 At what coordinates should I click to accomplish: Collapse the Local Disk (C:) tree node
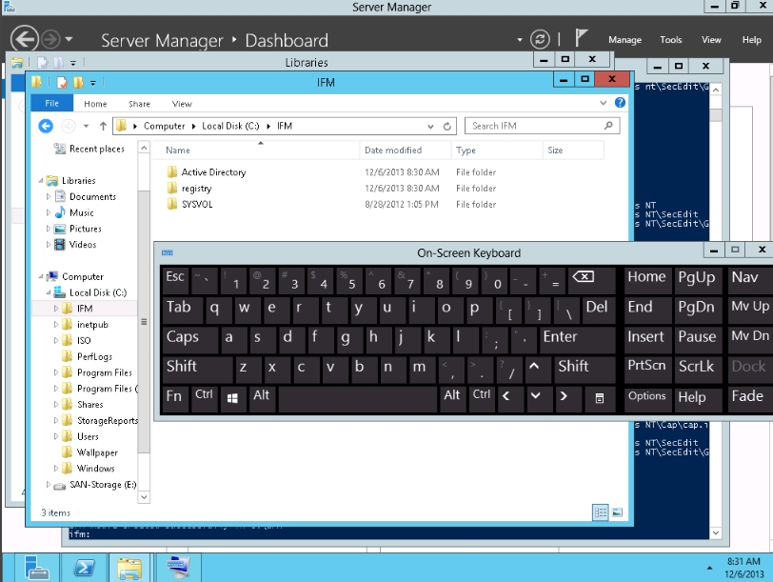pyautogui.click(x=45, y=293)
